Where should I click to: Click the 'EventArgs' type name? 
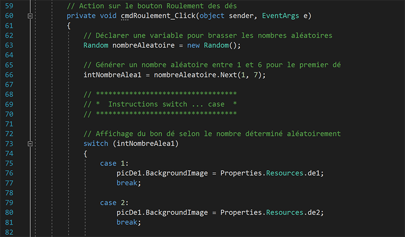click(280, 16)
